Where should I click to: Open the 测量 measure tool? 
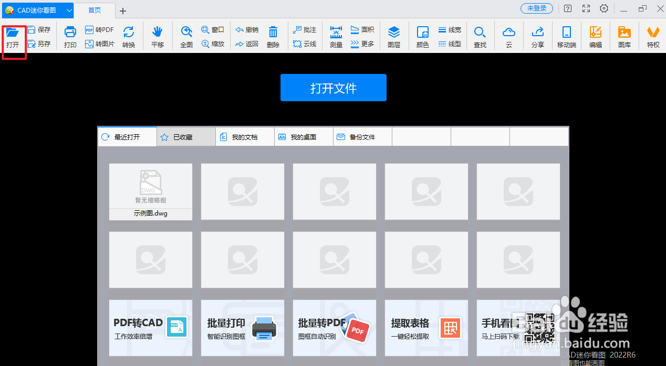(x=336, y=37)
